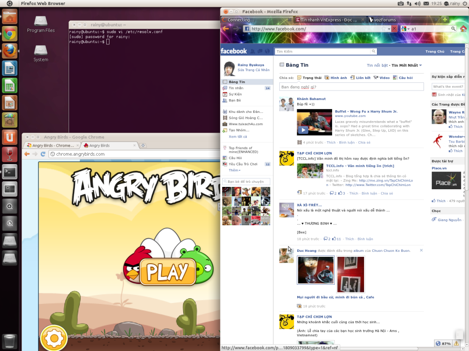Click the PLAY button in Angry Birds
This screenshot has height=351, width=469.
(x=168, y=271)
